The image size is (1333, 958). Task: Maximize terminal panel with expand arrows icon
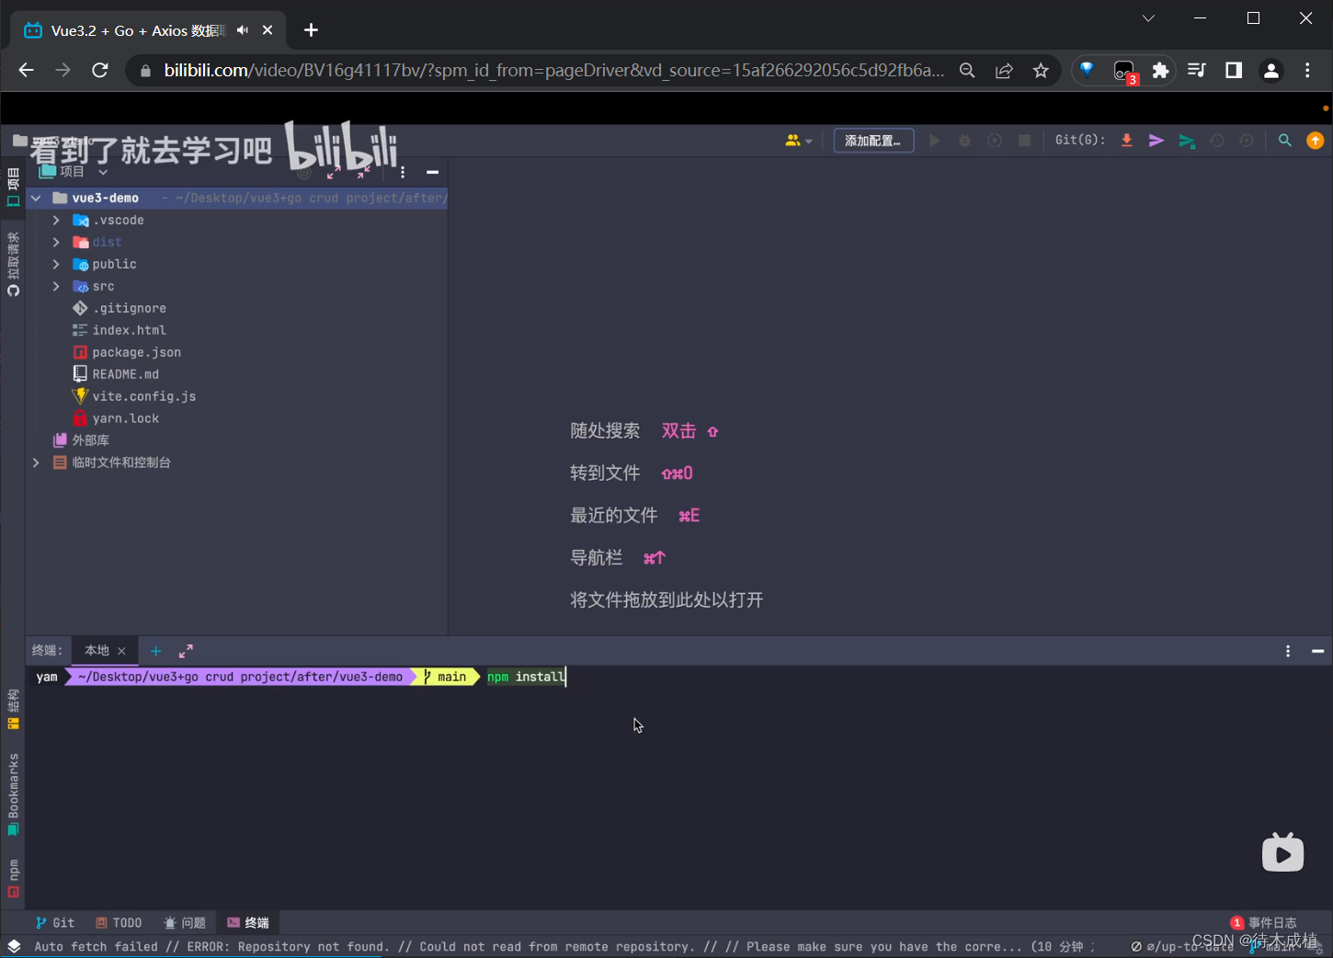pyautogui.click(x=186, y=651)
